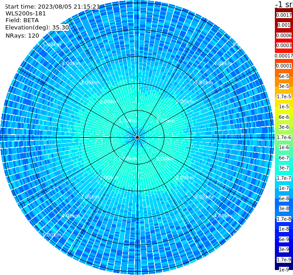
Task: Click the Elevation(deg): 35.30 text
Action: pos(37,28)
